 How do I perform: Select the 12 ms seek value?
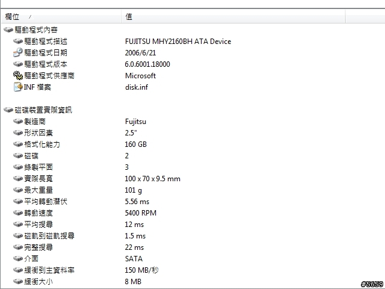tap(134, 225)
